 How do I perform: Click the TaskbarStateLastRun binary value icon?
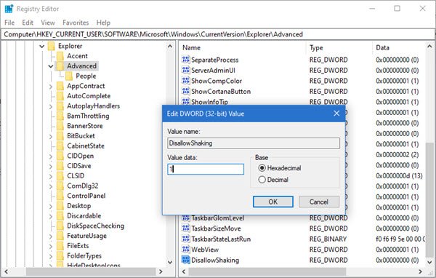pos(185,239)
